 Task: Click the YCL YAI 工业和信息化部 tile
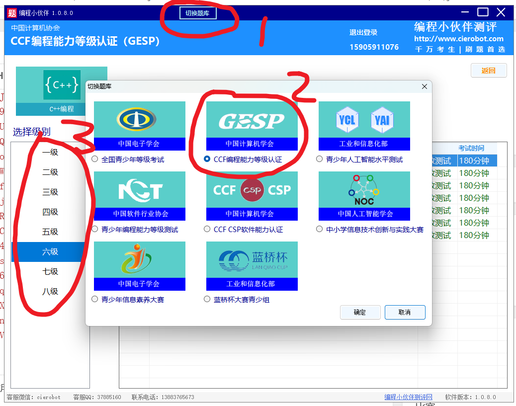click(364, 126)
